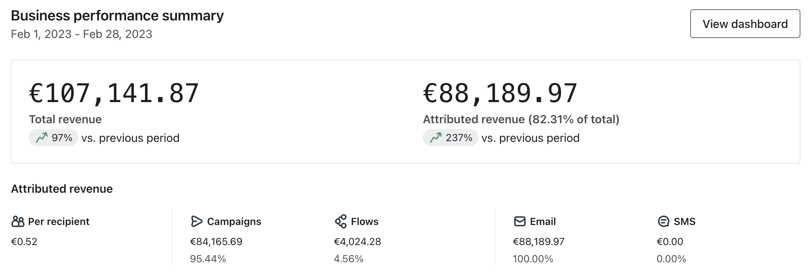Click the Flows label

click(x=364, y=222)
